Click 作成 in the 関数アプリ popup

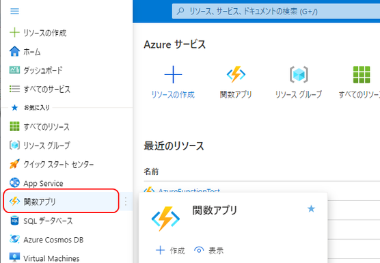170,251
